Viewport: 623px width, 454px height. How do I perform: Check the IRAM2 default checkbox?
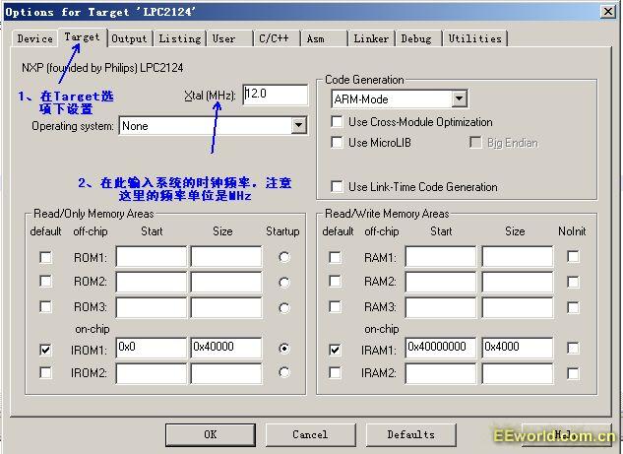[335, 373]
